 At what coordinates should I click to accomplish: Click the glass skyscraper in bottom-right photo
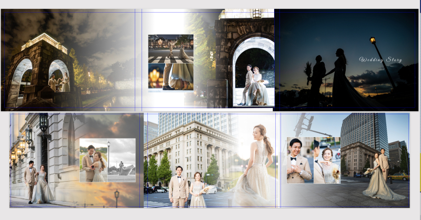tap(363, 131)
